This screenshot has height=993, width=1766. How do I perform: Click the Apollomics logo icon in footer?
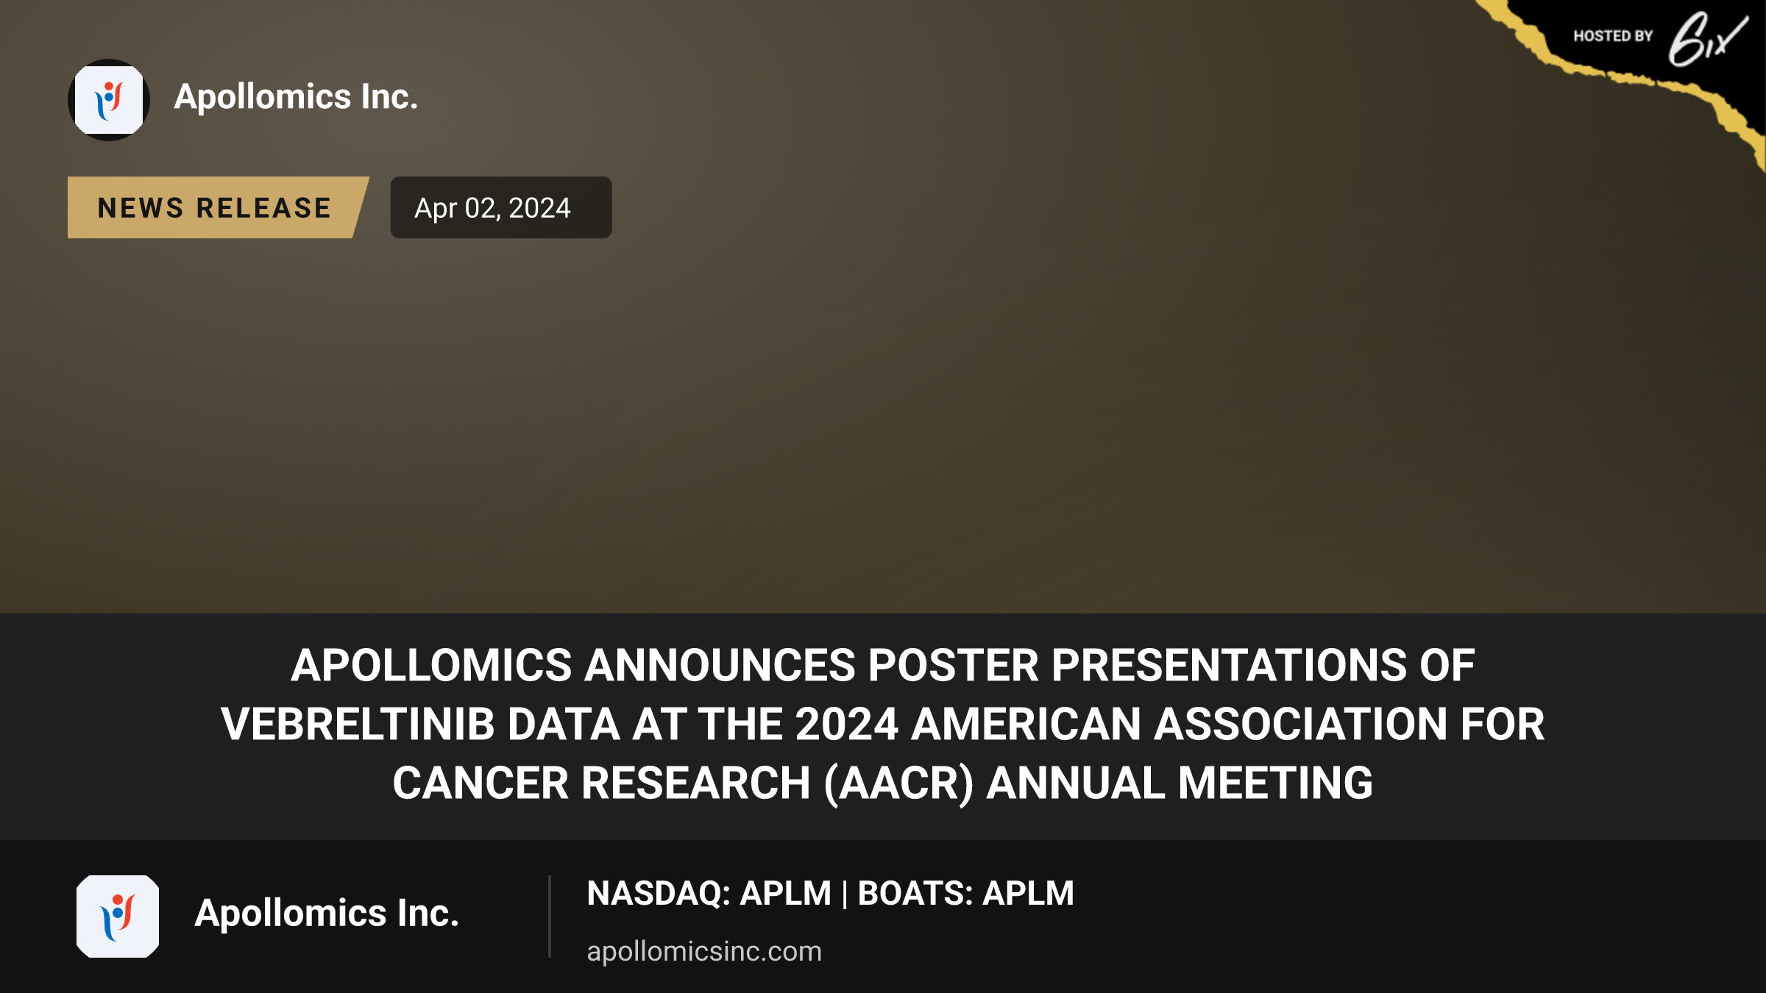[118, 917]
